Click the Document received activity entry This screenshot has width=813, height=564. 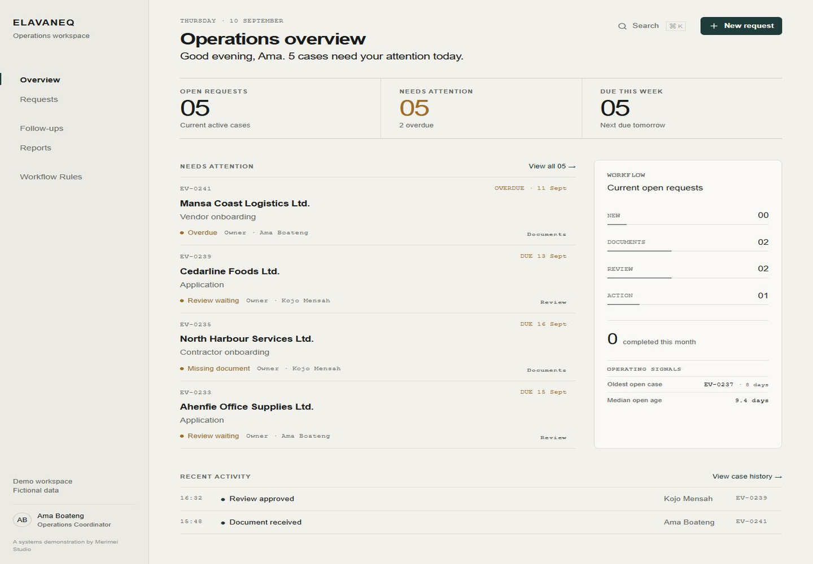click(481, 522)
